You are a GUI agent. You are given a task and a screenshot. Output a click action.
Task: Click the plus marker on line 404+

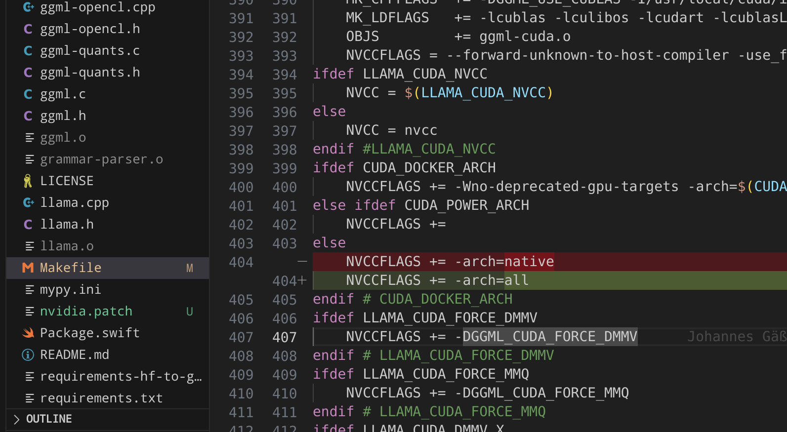pyautogui.click(x=302, y=280)
